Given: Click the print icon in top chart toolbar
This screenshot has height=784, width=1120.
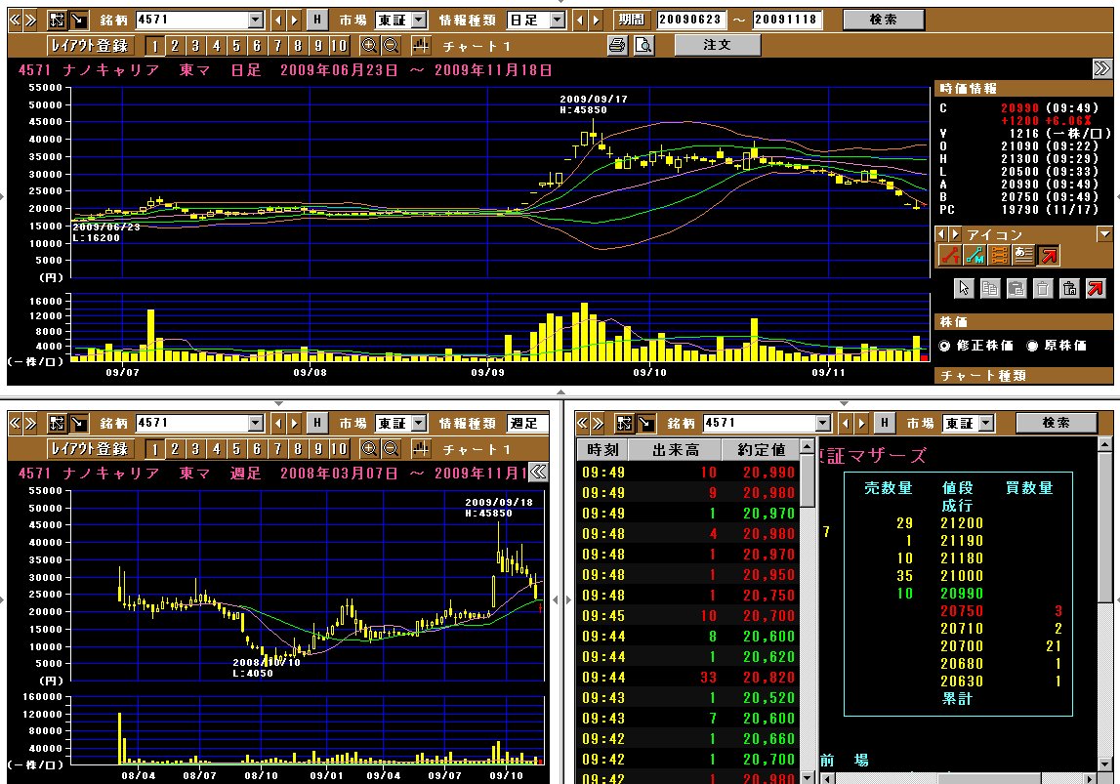Looking at the screenshot, I should coord(617,45).
